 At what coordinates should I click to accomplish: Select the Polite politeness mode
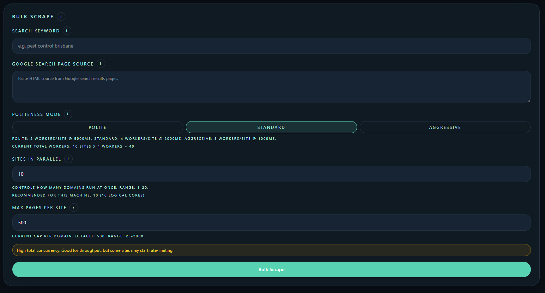click(97, 127)
